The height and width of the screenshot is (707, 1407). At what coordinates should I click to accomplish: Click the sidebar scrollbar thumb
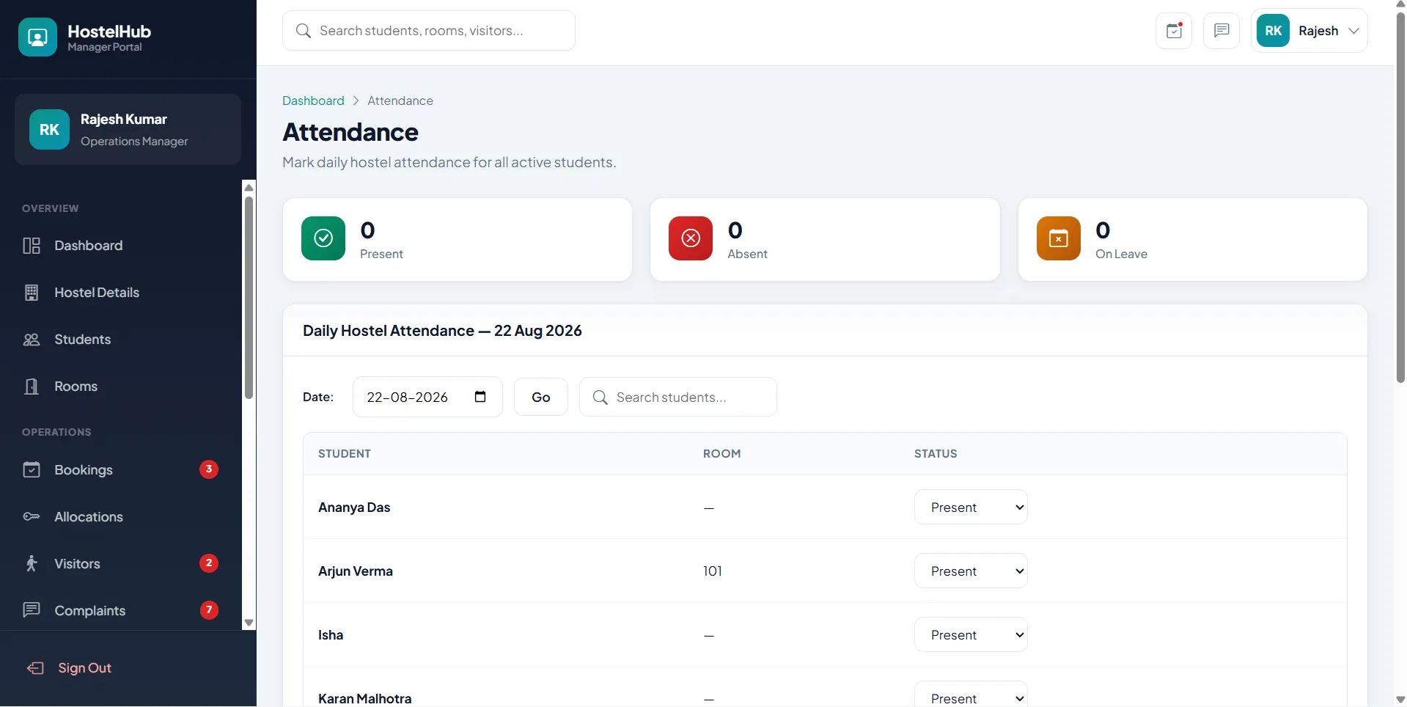pos(249,297)
